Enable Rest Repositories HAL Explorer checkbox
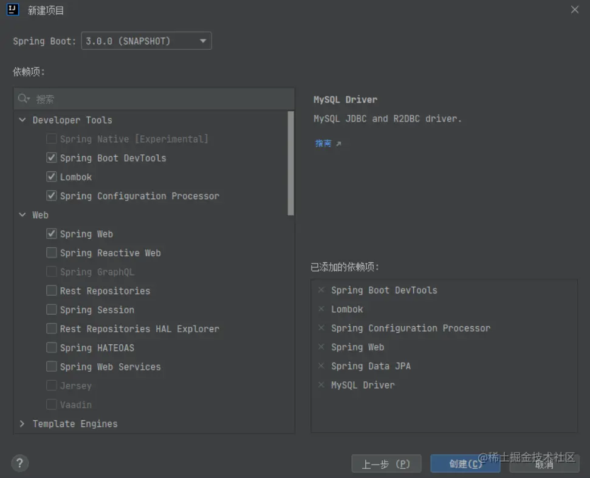 pyautogui.click(x=52, y=329)
